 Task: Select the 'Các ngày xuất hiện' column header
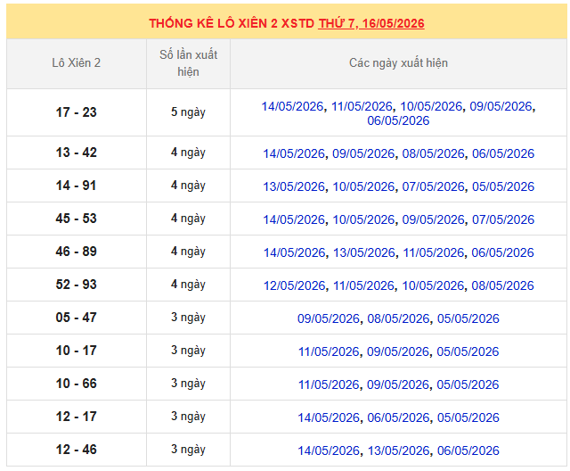398,63
